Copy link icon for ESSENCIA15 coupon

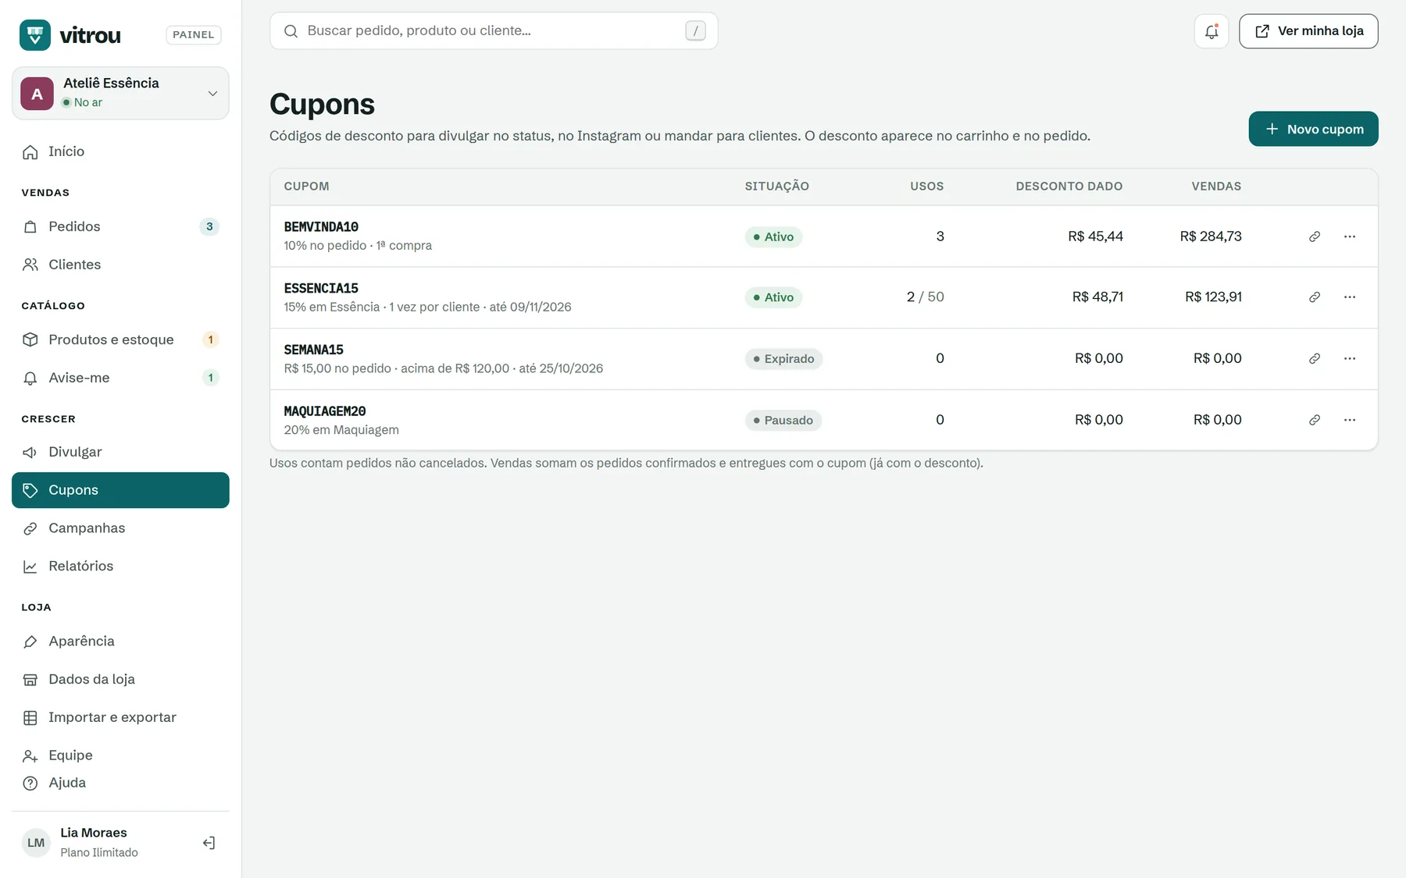point(1315,297)
